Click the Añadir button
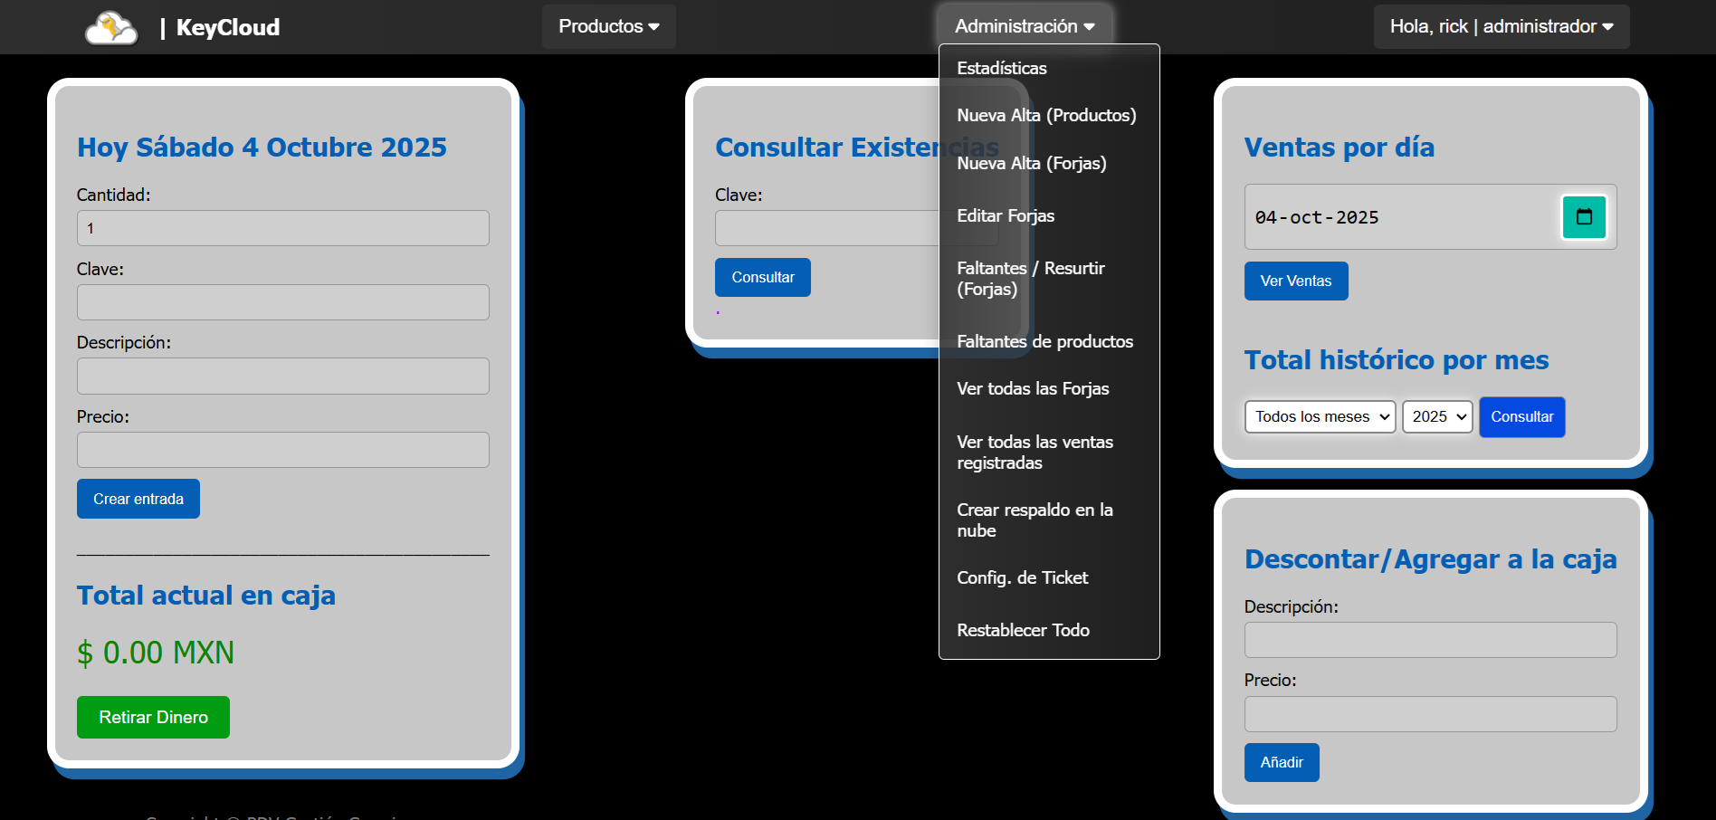The width and height of the screenshot is (1716, 820). click(x=1281, y=762)
